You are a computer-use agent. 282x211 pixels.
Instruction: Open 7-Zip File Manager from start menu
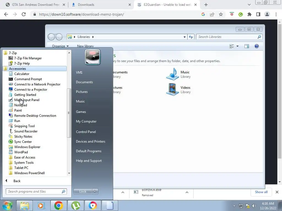25,58
